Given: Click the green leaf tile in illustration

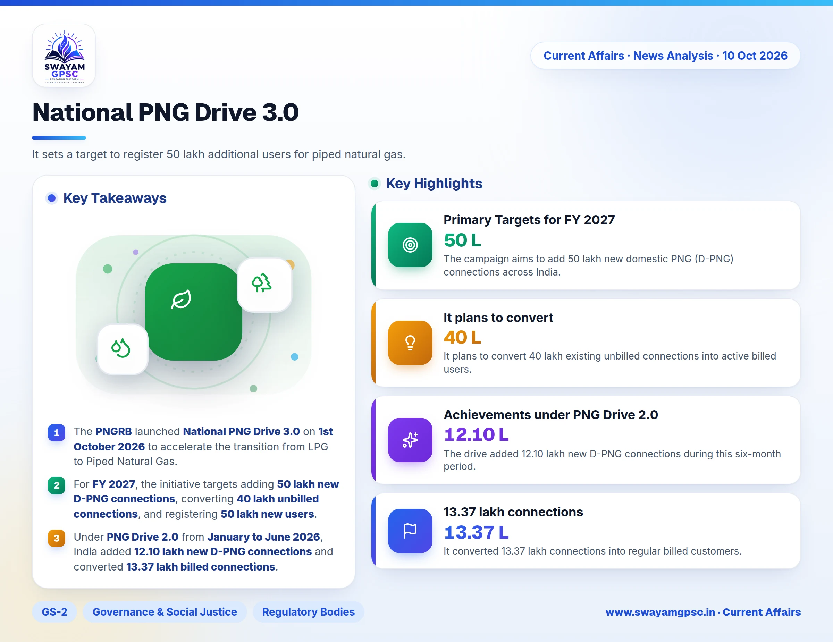Looking at the screenshot, I should (x=193, y=312).
